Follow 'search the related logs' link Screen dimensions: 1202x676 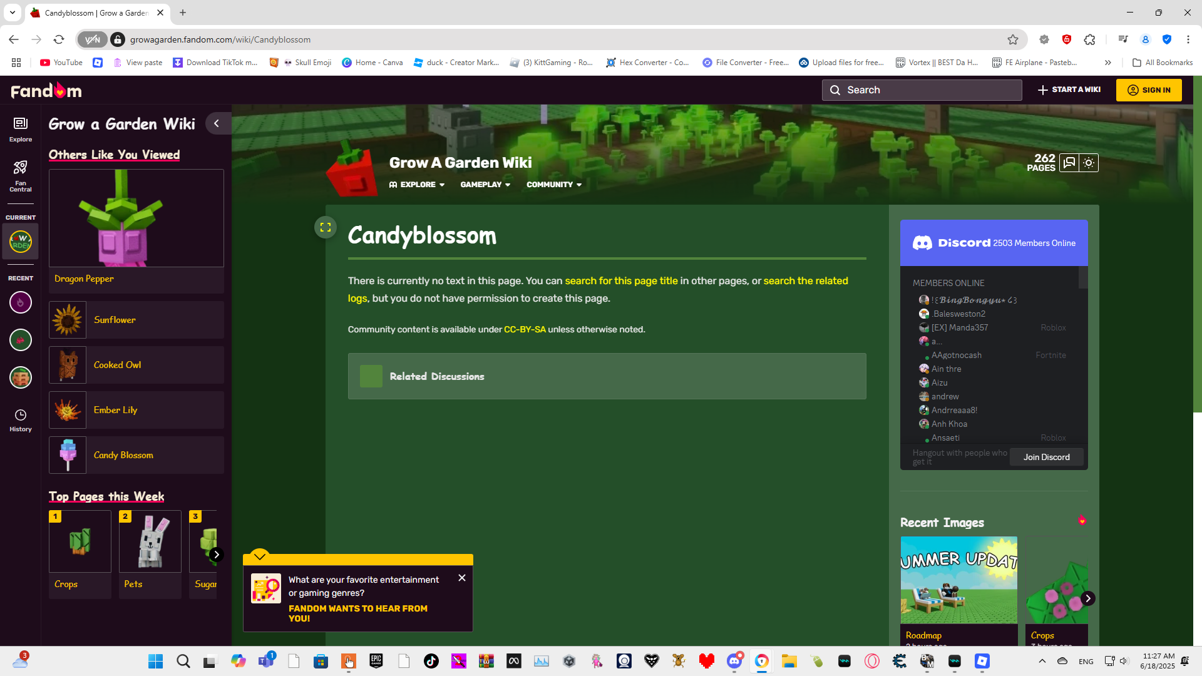click(806, 281)
